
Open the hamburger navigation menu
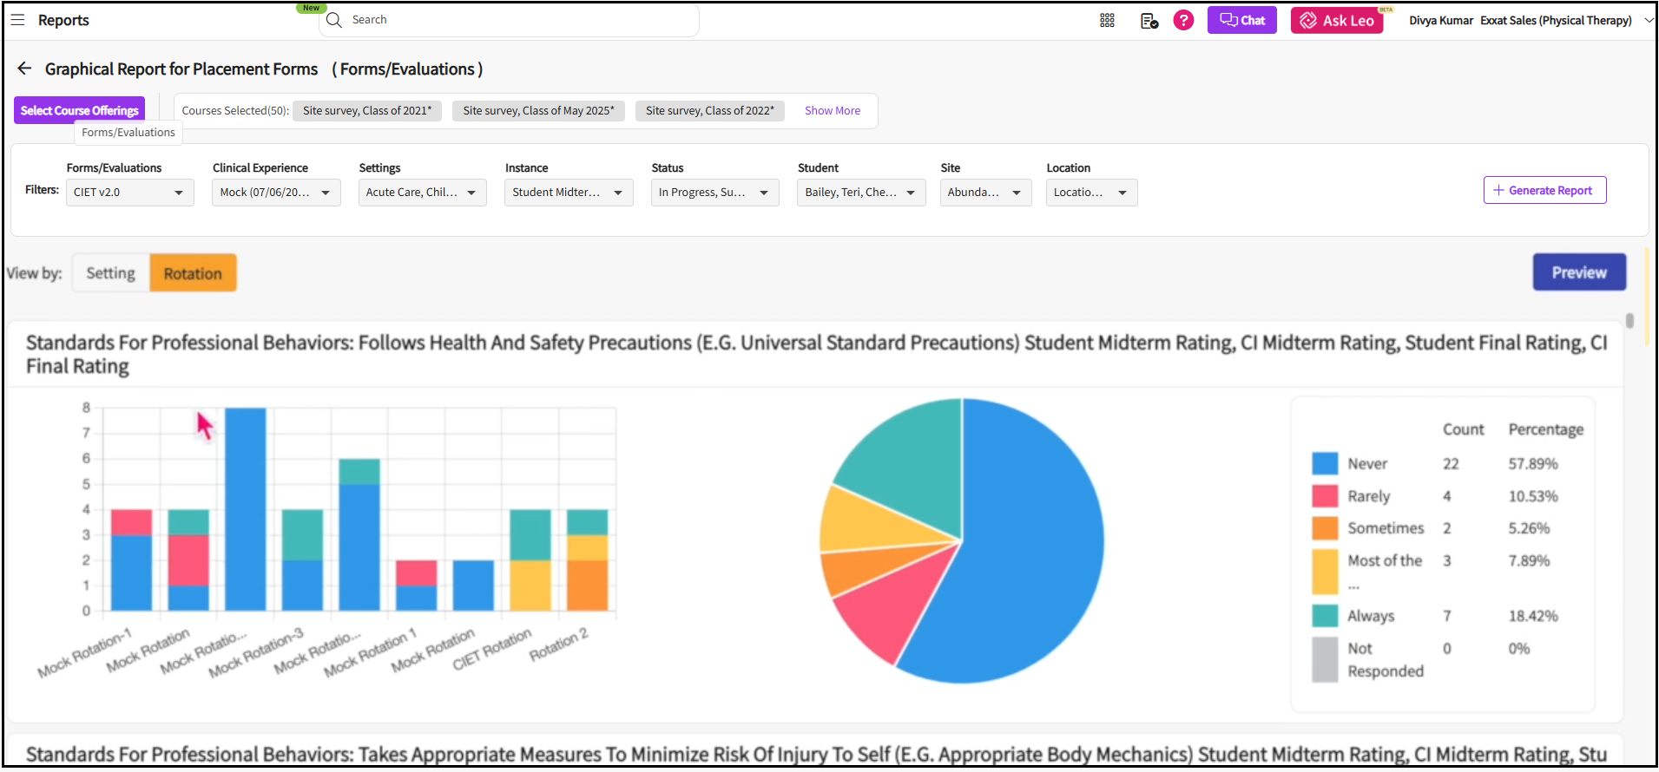tap(17, 20)
